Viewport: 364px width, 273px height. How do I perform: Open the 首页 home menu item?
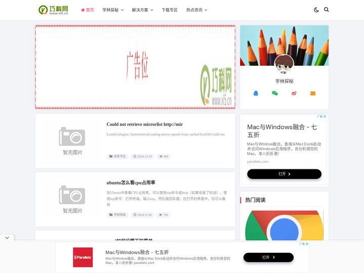coord(87,10)
